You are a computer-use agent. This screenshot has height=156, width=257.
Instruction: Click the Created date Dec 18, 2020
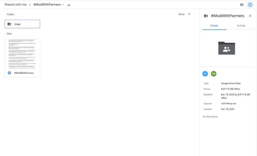[227, 109]
